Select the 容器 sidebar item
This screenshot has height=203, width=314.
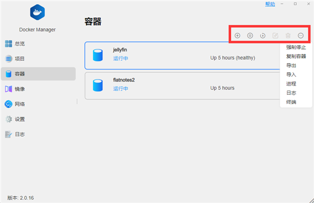click(38, 74)
